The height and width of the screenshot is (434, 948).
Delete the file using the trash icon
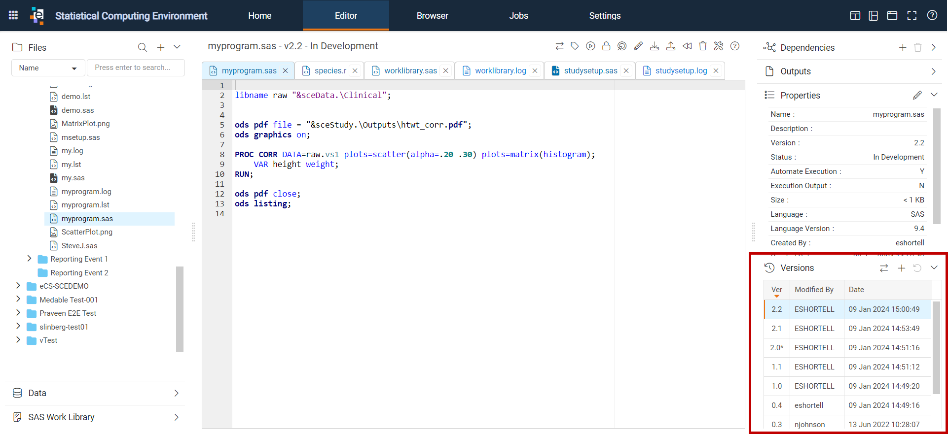pos(703,46)
